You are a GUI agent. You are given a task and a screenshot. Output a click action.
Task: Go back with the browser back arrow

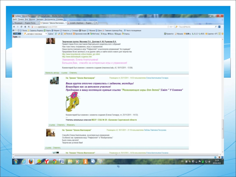14,27
